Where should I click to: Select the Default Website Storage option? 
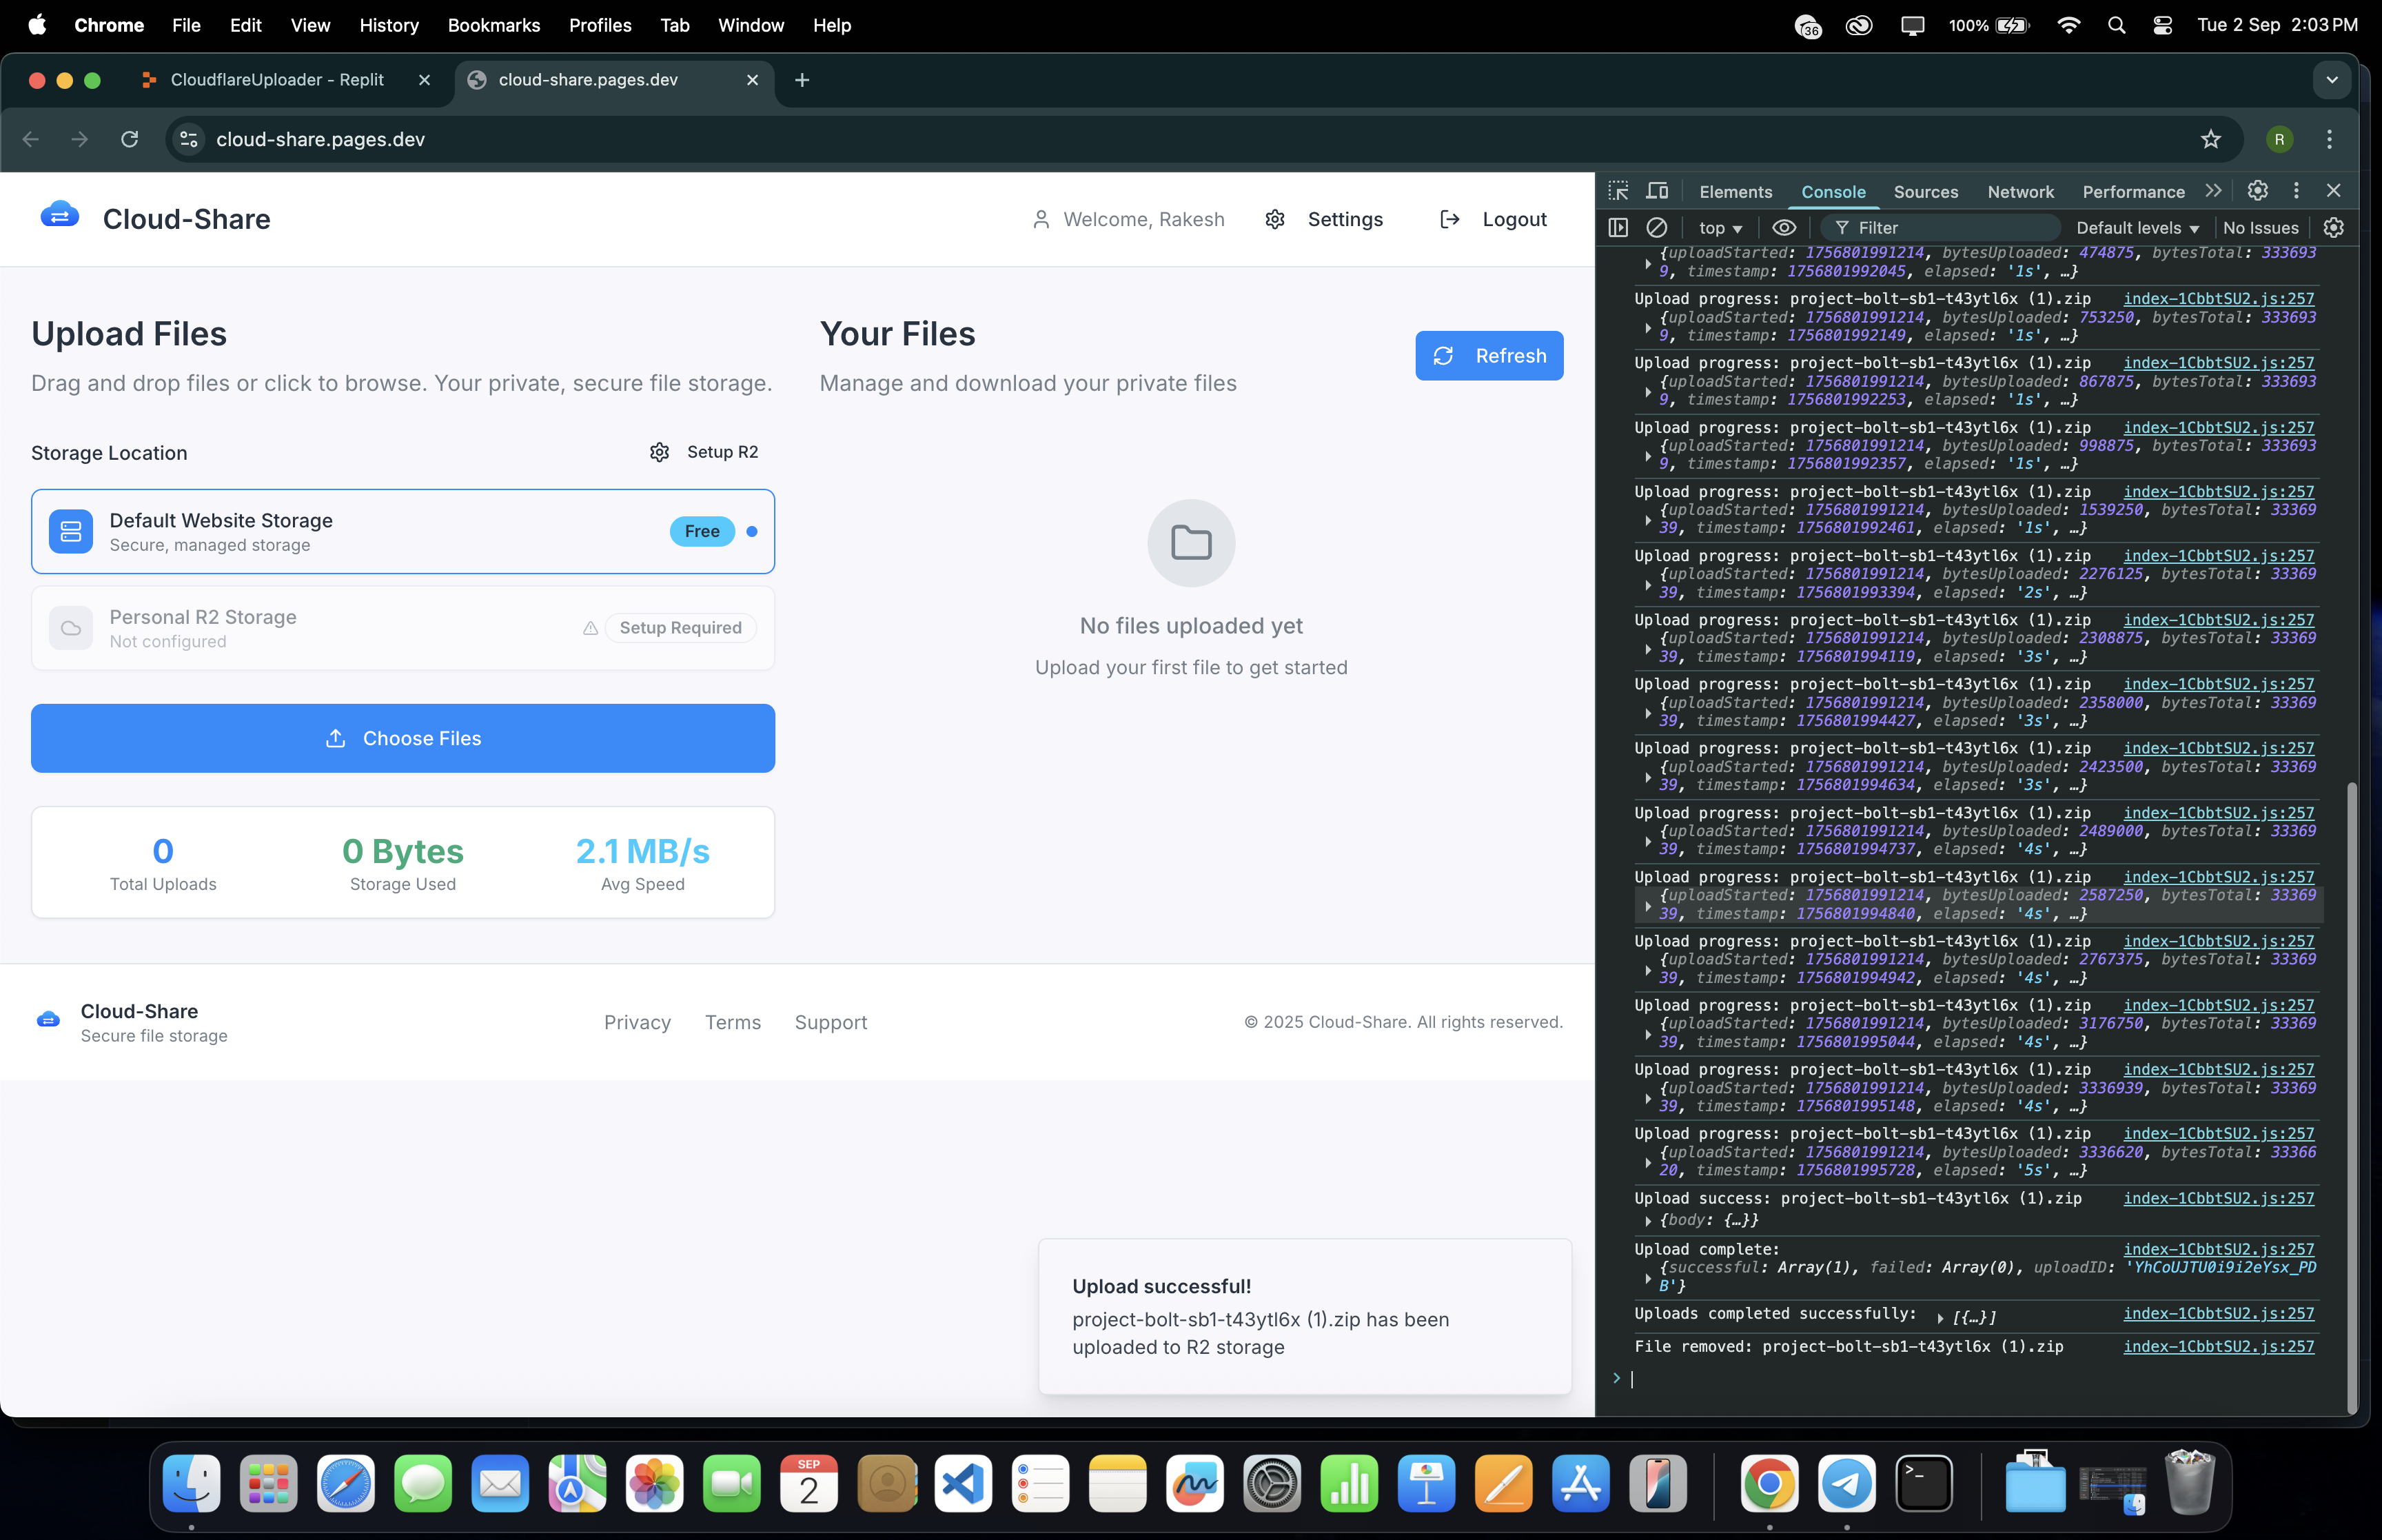403,531
